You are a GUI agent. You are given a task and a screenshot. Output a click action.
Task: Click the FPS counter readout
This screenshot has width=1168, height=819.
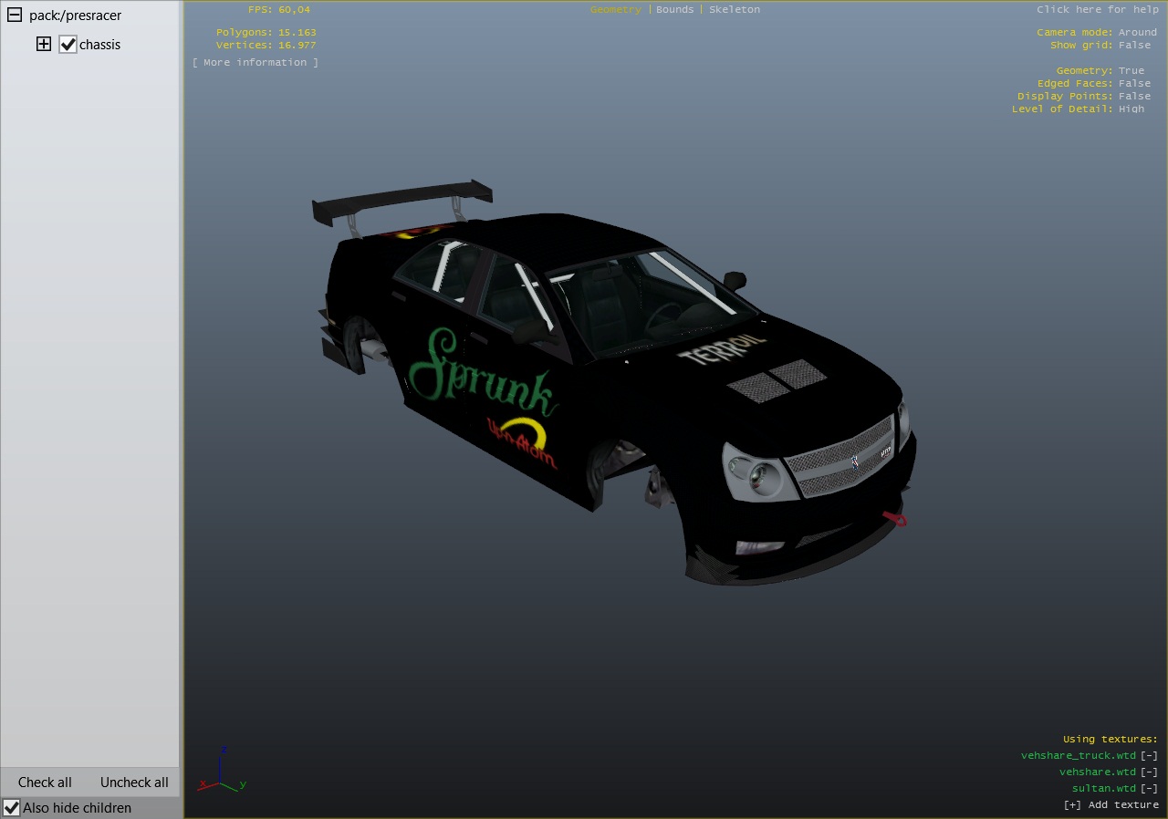pyautogui.click(x=279, y=9)
